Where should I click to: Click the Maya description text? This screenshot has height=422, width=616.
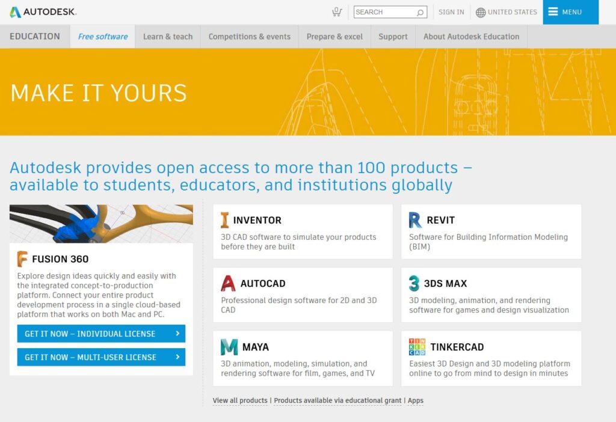[298, 368]
